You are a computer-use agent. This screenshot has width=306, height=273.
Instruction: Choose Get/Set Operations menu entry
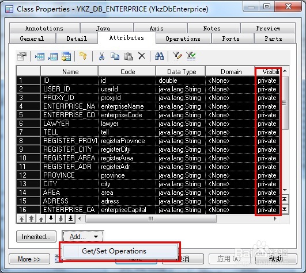point(120,251)
